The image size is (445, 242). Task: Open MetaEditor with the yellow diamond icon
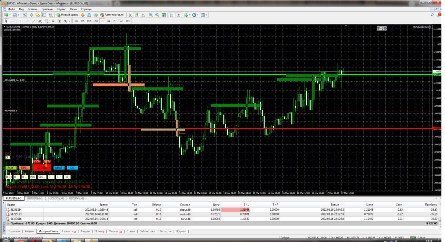(x=83, y=15)
